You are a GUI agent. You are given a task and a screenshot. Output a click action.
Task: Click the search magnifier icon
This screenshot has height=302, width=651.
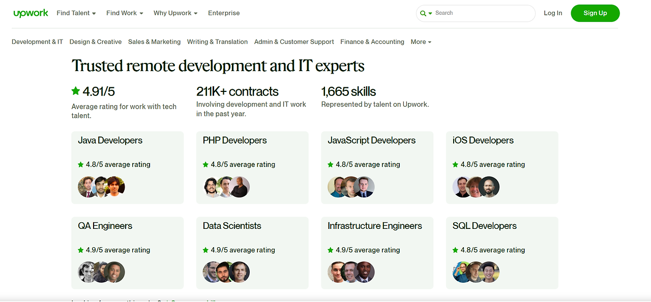[x=423, y=13]
